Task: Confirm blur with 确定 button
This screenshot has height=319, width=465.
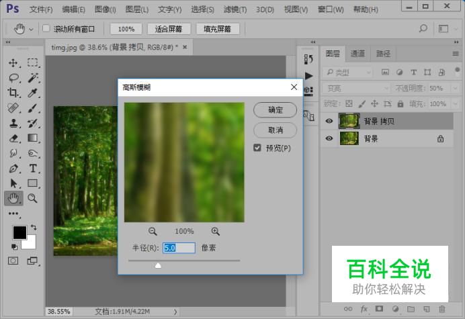Action: click(276, 110)
